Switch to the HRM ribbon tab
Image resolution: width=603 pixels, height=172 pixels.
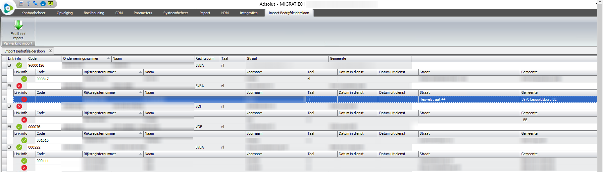pos(225,13)
